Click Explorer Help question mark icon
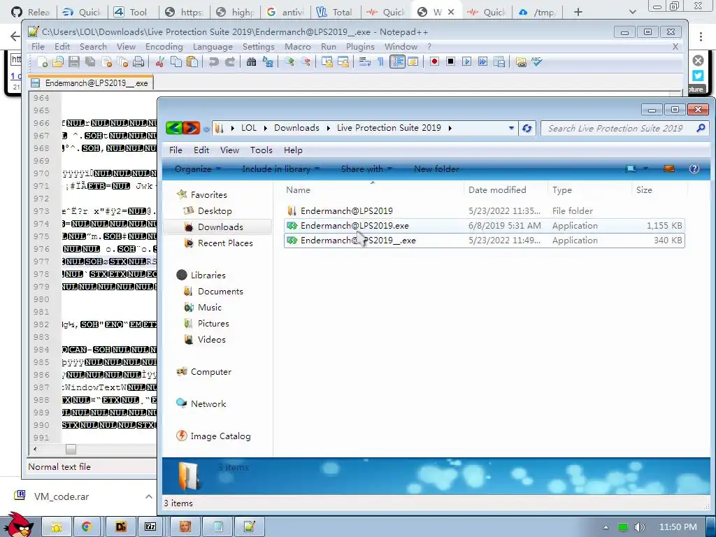This screenshot has height=537, width=716. click(x=694, y=169)
